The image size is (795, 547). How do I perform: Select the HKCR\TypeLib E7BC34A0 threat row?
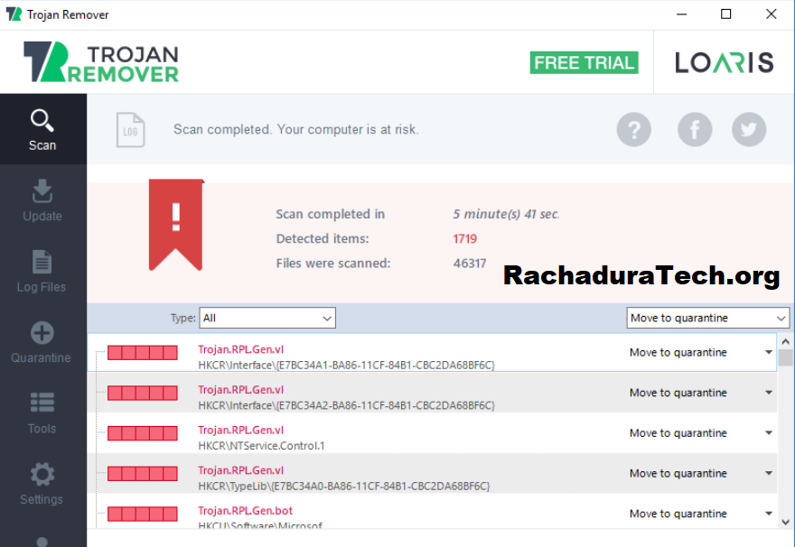coord(432,474)
